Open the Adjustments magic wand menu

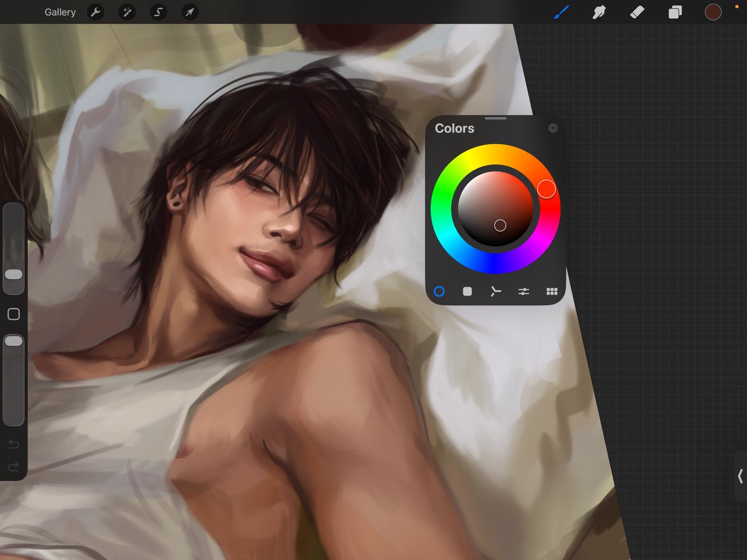pyautogui.click(x=127, y=12)
